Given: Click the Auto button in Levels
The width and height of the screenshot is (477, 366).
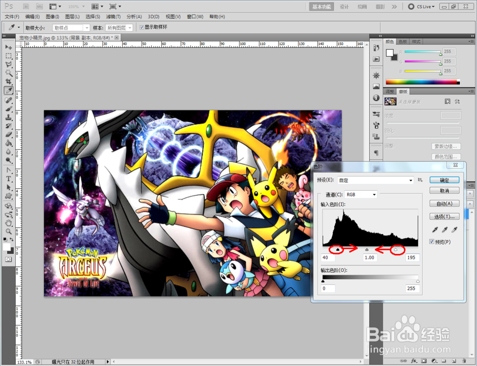Looking at the screenshot, I should (x=445, y=203).
